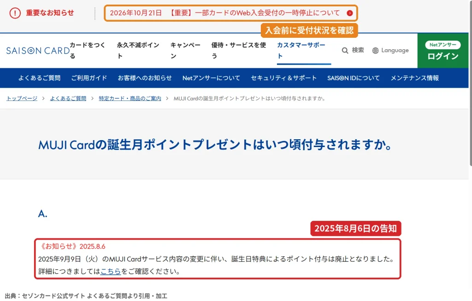Viewport: 472px width, 301px height.
Task: Open the キャンペーン menu
Action: (x=185, y=50)
